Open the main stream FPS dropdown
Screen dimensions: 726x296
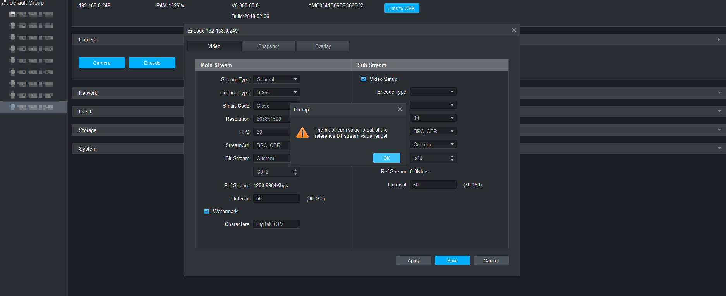tap(272, 132)
